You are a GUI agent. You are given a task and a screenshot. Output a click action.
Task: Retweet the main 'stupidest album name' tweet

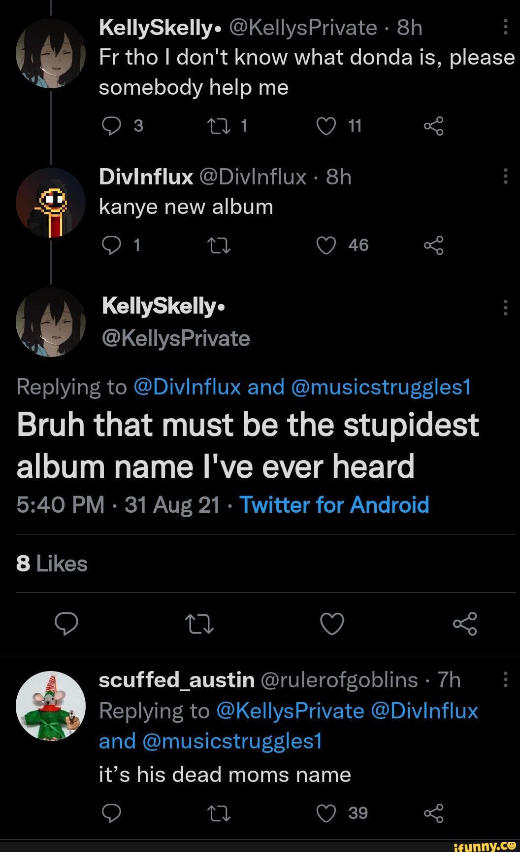[199, 624]
